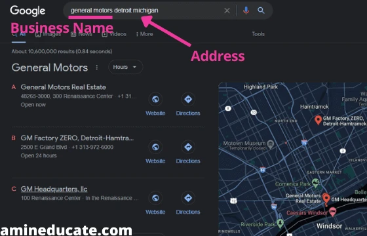Switch to the Videos results tab
The image size is (367, 236).
pyautogui.click(x=114, y=34)
